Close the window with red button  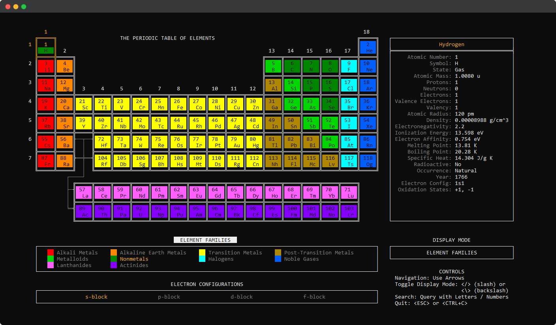point(8,7)
